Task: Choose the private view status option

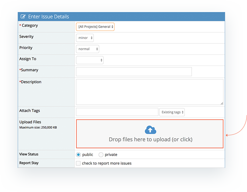Action: [101, 155]
